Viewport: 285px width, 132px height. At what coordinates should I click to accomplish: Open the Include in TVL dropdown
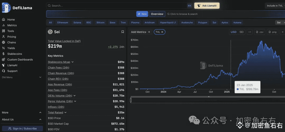click(275, 6)
